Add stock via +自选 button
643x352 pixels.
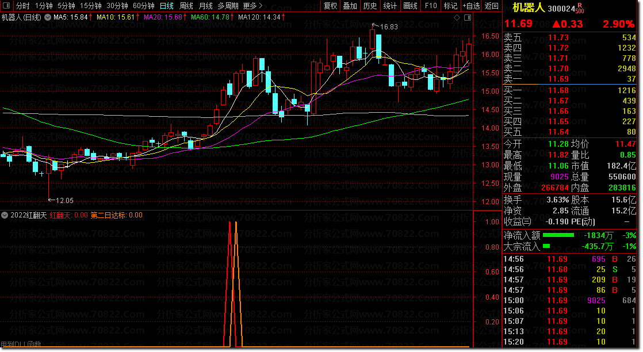[x=471, y=6]
